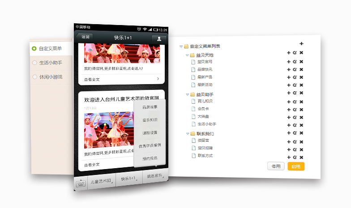Collapse the 自定义菜单列表 root tree node
The width and height of the screenshot is (351, 208).
[181, 47]
